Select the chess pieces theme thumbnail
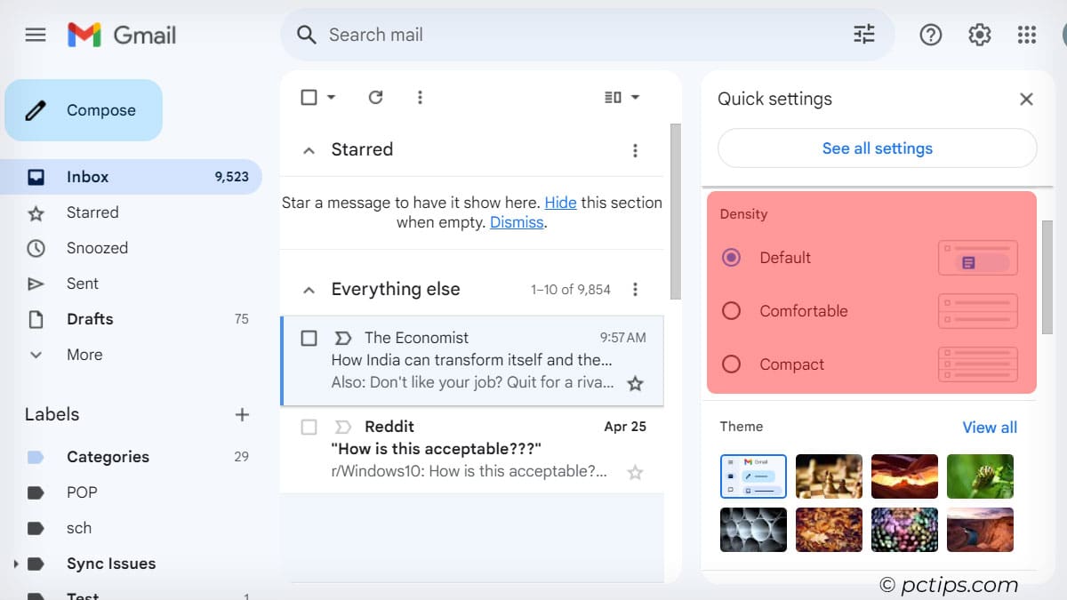This screenshot has height=600, width=1067. [x=829, y=476]
